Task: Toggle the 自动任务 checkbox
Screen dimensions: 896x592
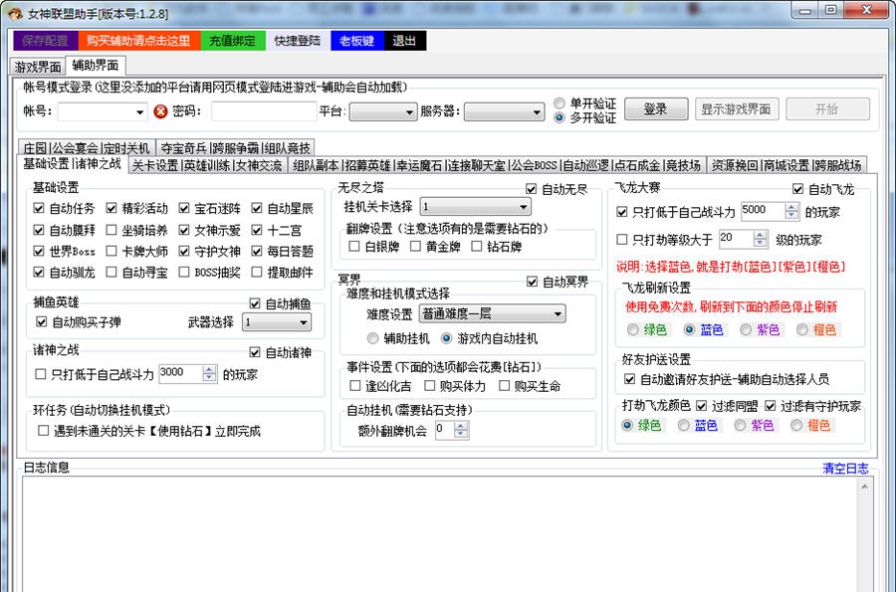Action: coord(40,209)
